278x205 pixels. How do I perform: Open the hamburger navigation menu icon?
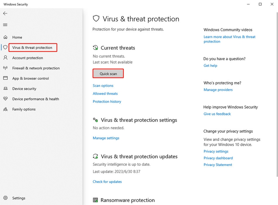click(5, 25)
